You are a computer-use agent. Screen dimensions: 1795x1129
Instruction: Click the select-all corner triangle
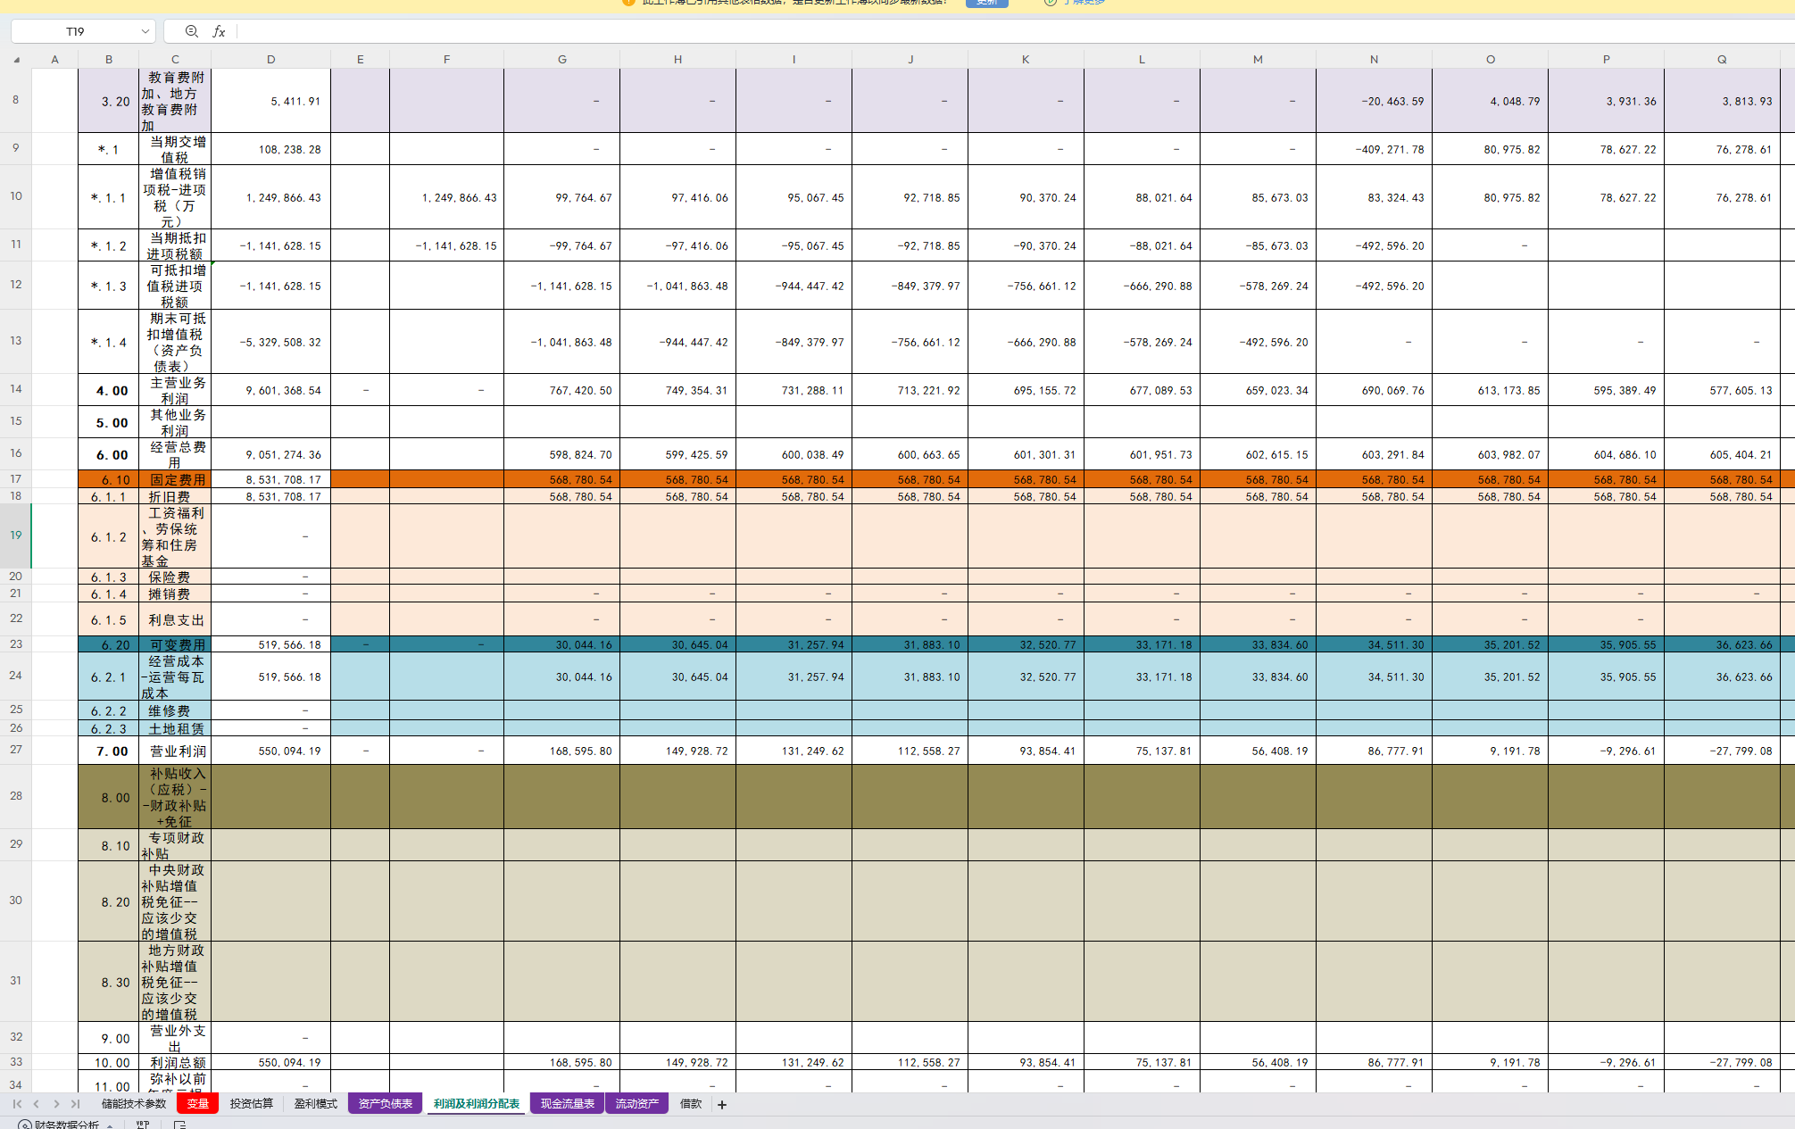16,60
